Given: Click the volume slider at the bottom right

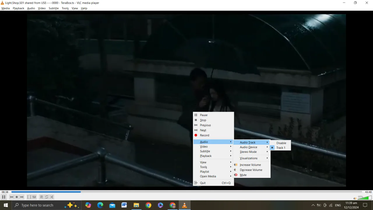Looking at the screenshot, I should [364, 198].
